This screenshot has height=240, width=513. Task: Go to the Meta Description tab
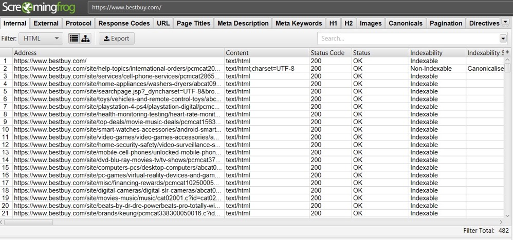pyautogui.click(x=243, y=23)
